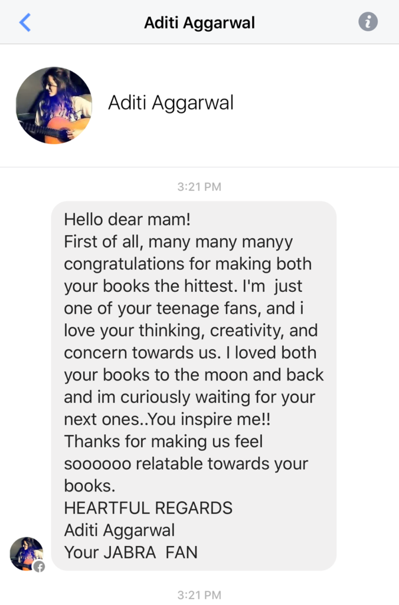Tap the 3:21 PM timestamp above the message
This screenshot has height=605, width=399.
[199, 187]
